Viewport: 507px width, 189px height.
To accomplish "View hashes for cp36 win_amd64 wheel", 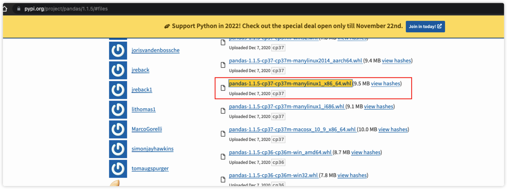I will [366, 152].
